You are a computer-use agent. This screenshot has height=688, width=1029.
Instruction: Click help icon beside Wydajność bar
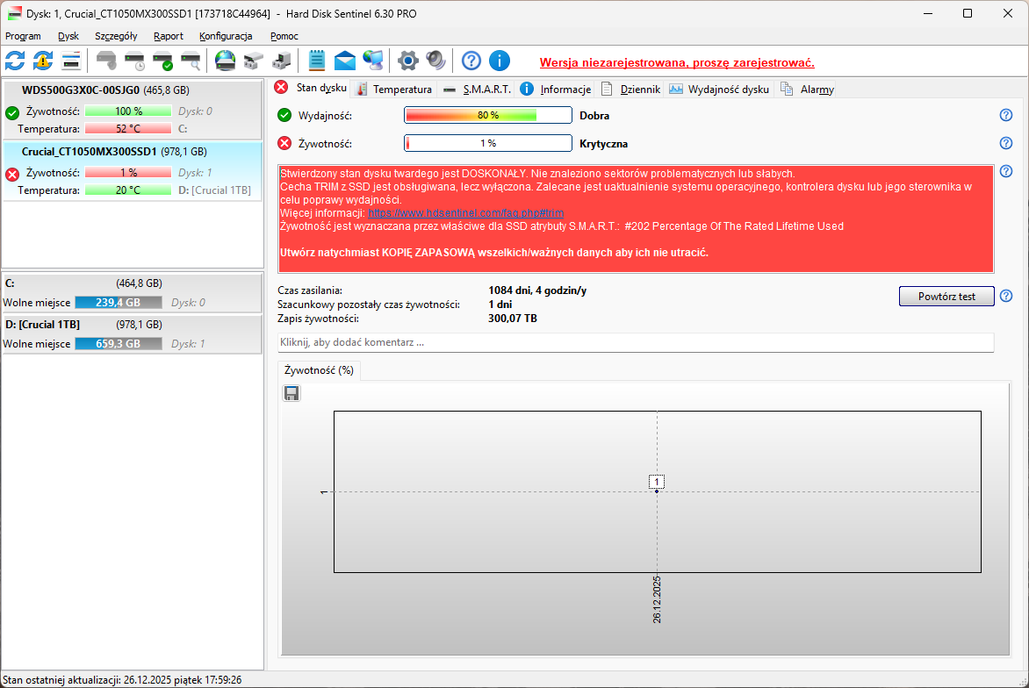click(1006, 116)
